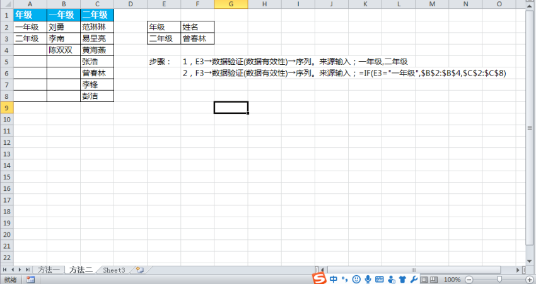Select cell B4 陈双双
This screenshot has height=284, width=536.
[64, 50]
